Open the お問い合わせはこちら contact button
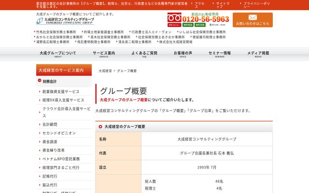Image resolution: width=309 pixels, height=193 pixels. click(253, 20)
